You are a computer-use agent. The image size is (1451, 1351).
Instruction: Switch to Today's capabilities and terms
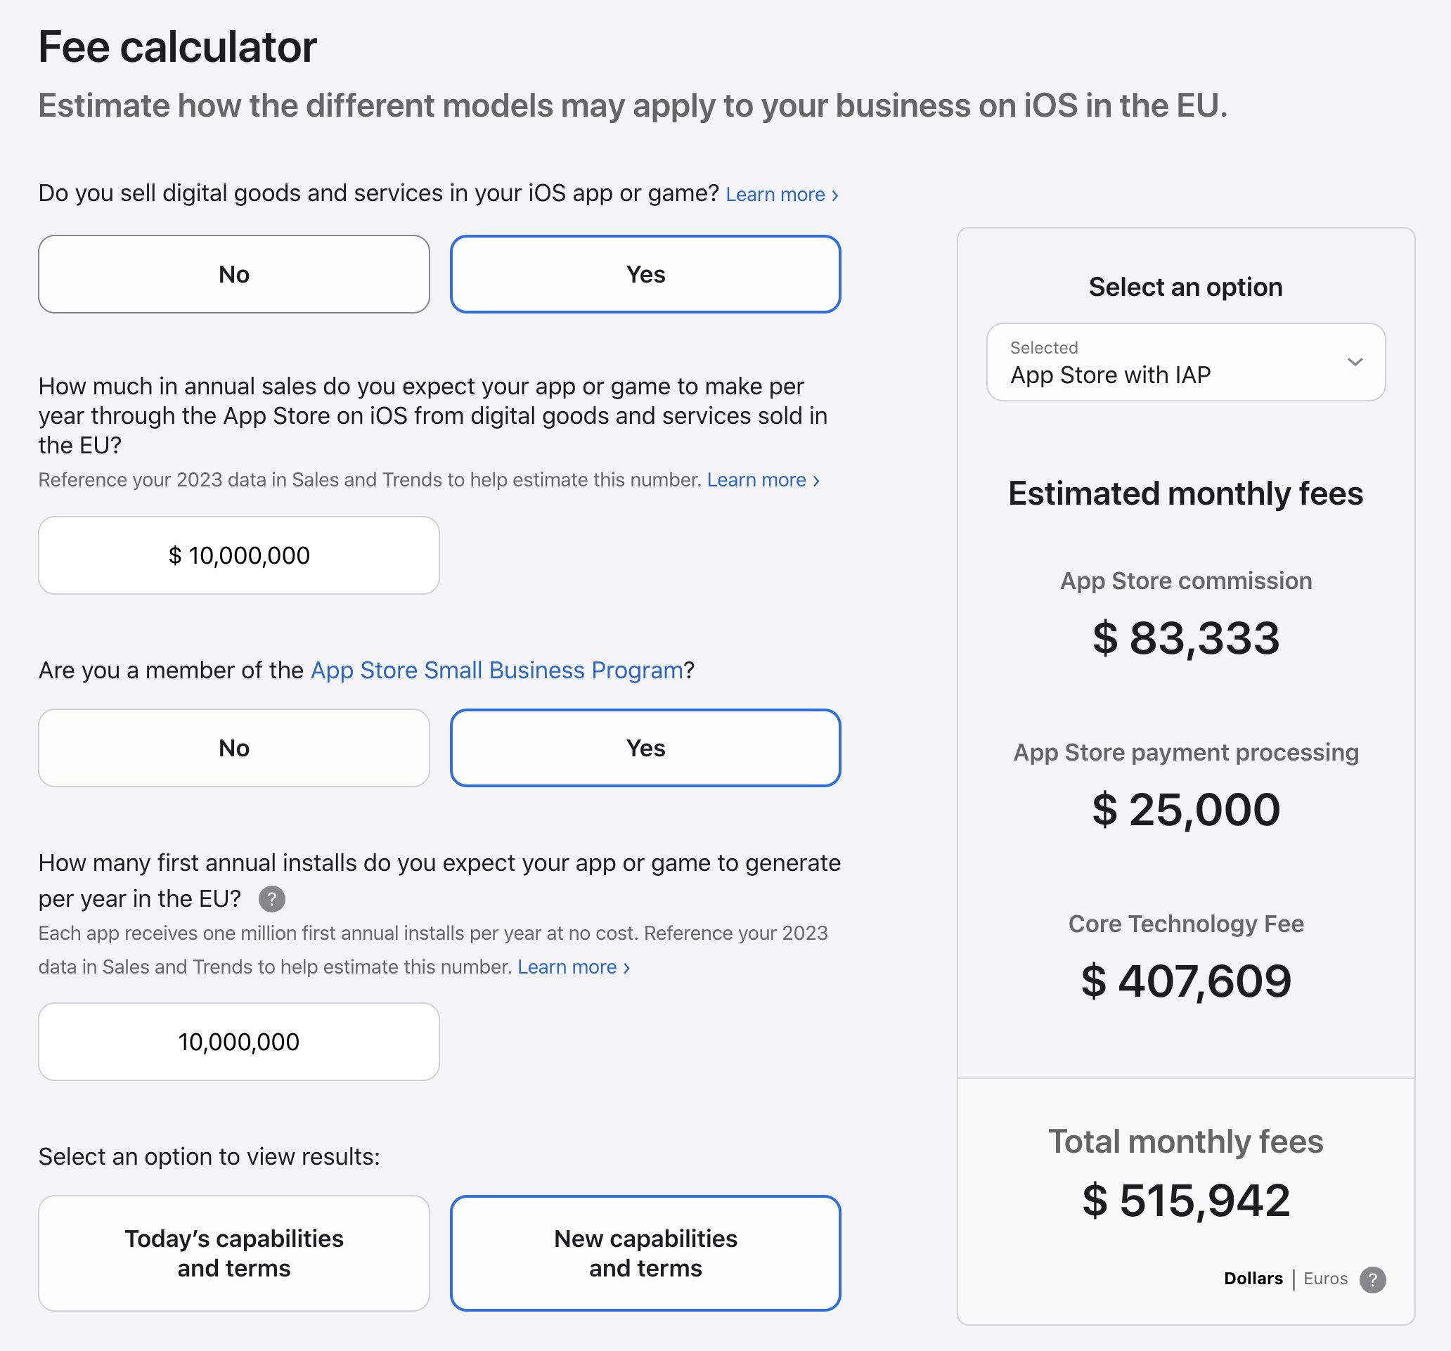click(233, 1253)
